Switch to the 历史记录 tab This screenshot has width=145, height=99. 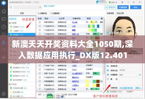click(x=120, y=13)
